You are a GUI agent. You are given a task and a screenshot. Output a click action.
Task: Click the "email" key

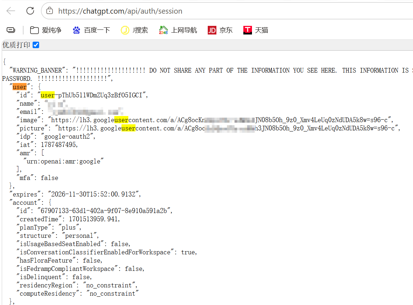28,112
